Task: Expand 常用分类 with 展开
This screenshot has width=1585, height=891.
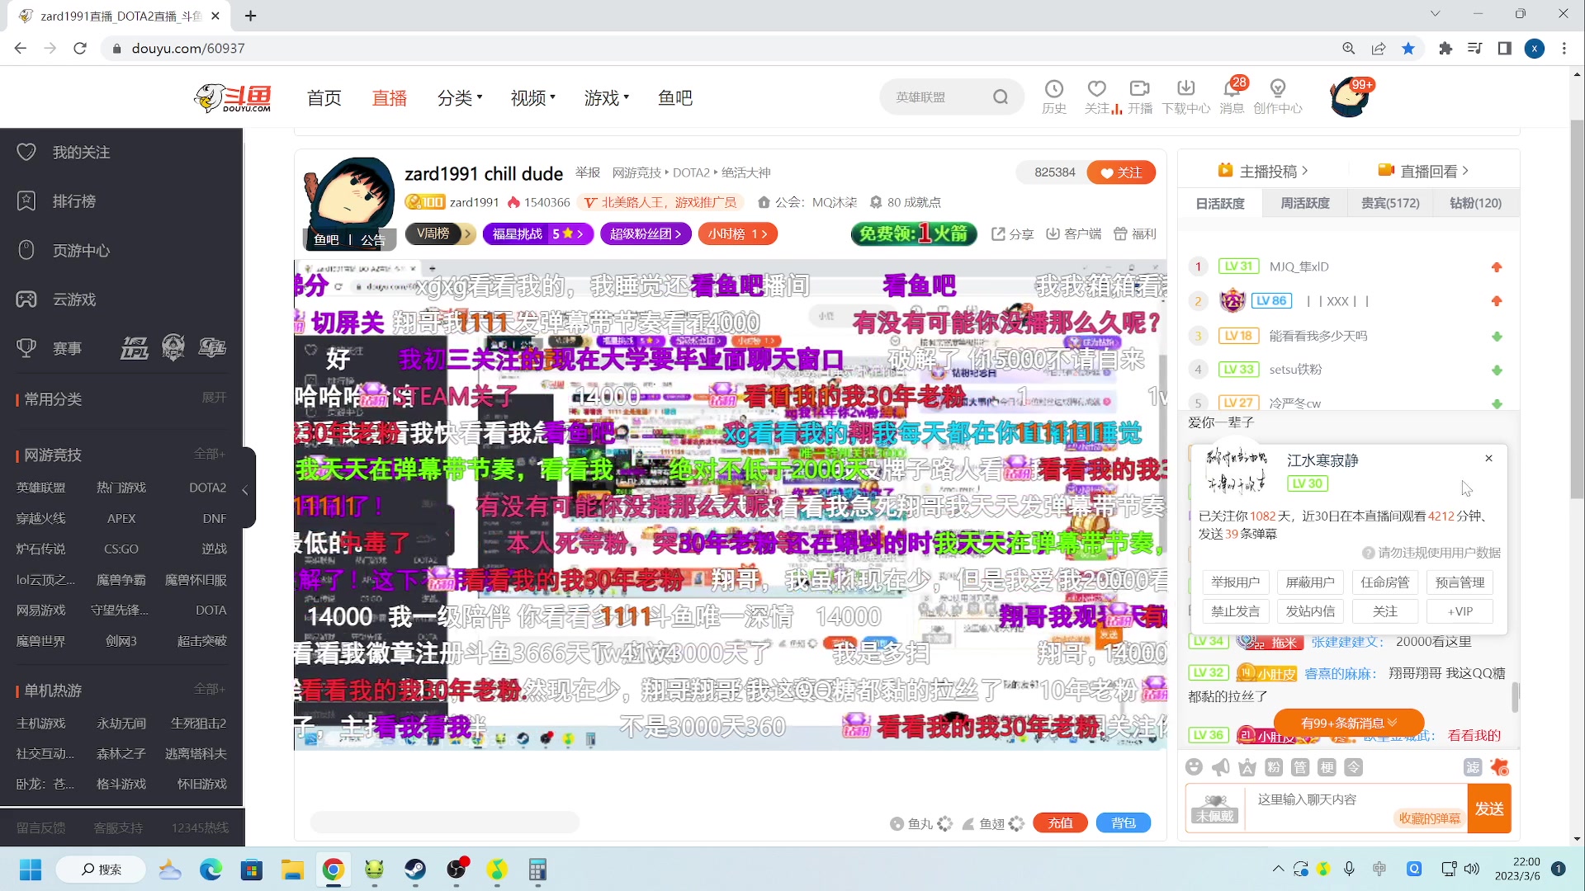Action: 214,398
